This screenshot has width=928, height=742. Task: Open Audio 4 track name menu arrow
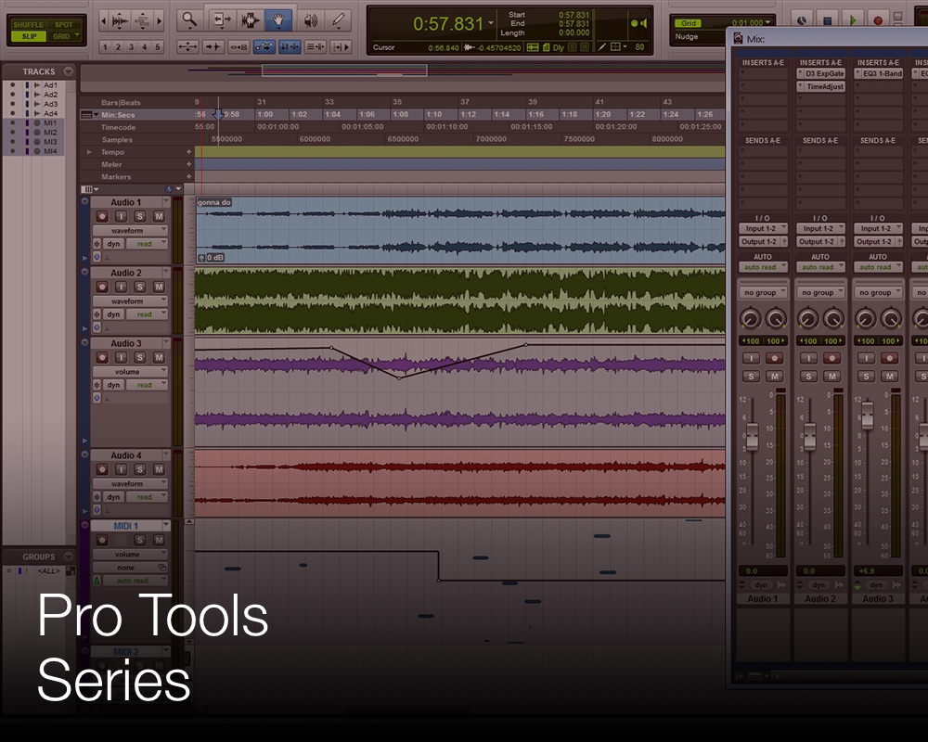166,454
